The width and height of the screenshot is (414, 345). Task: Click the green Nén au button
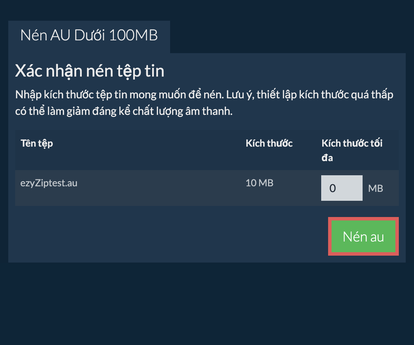point(363,237)
